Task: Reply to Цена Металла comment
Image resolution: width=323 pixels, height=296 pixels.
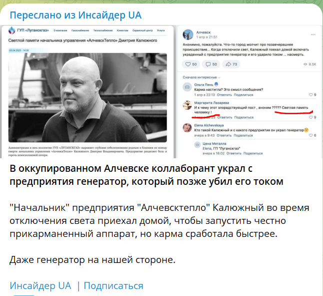Action: 234,153
